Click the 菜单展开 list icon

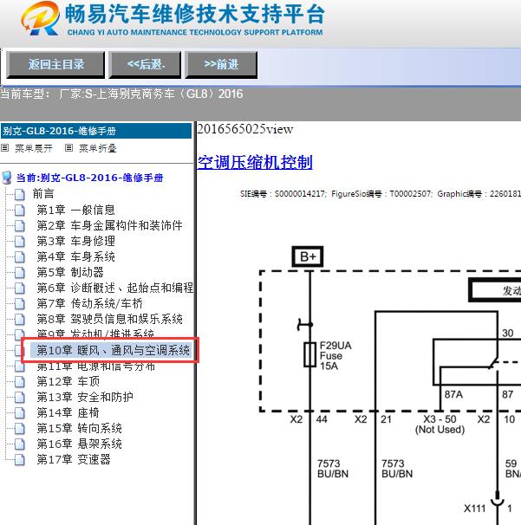[x=4, y=147]
